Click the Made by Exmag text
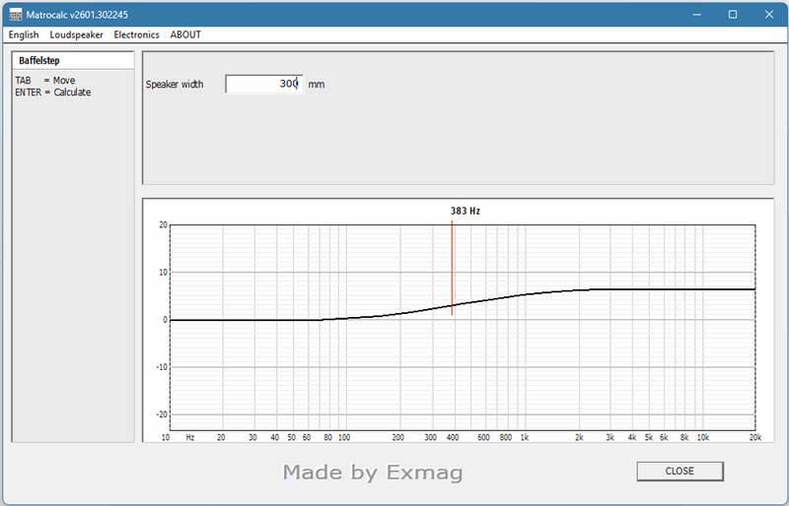Screen dimensions: 789x506 [x=372, y=473]
